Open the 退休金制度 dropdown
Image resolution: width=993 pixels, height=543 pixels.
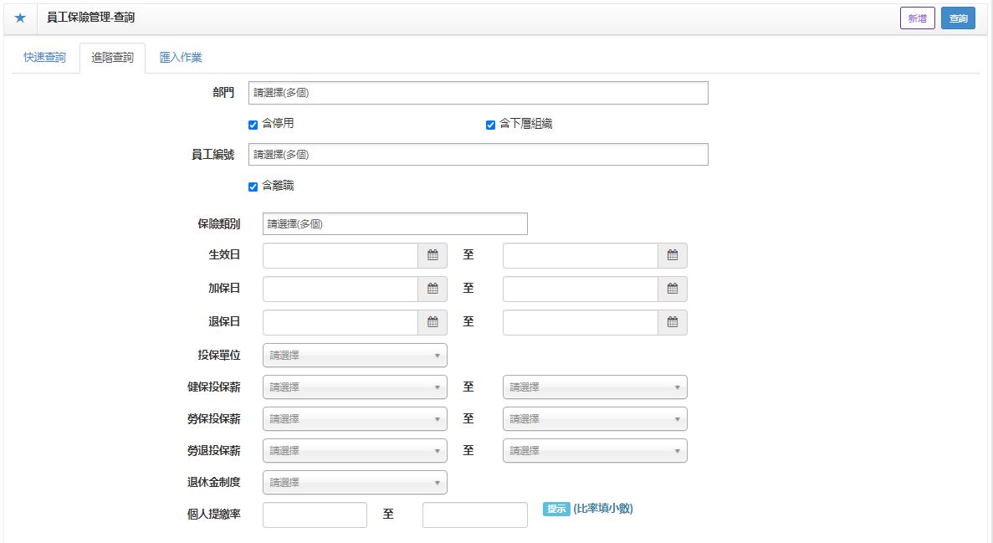pos(355,483)
